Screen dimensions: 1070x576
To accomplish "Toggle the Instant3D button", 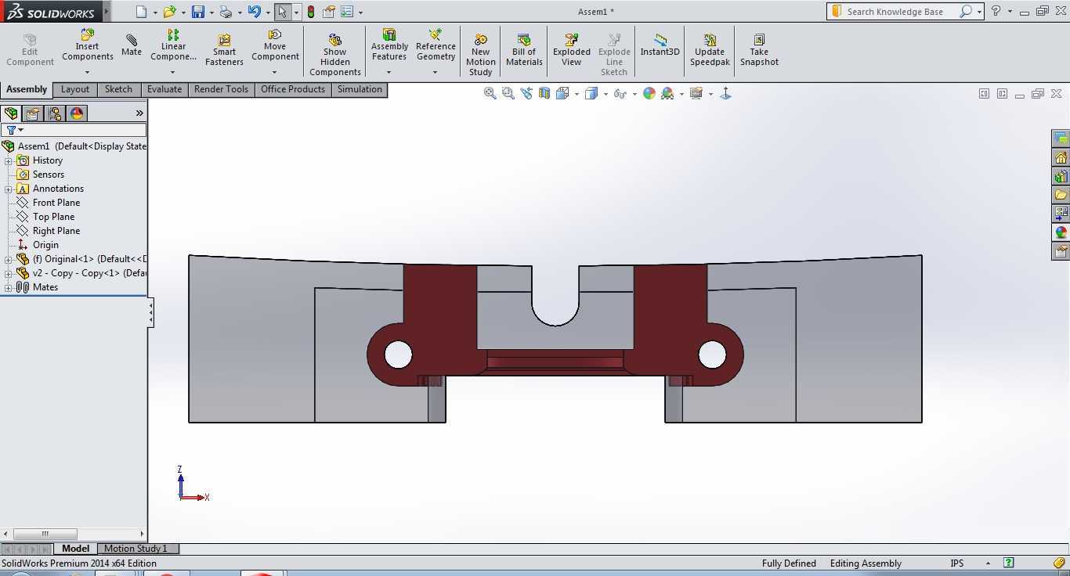I will 660,45.
